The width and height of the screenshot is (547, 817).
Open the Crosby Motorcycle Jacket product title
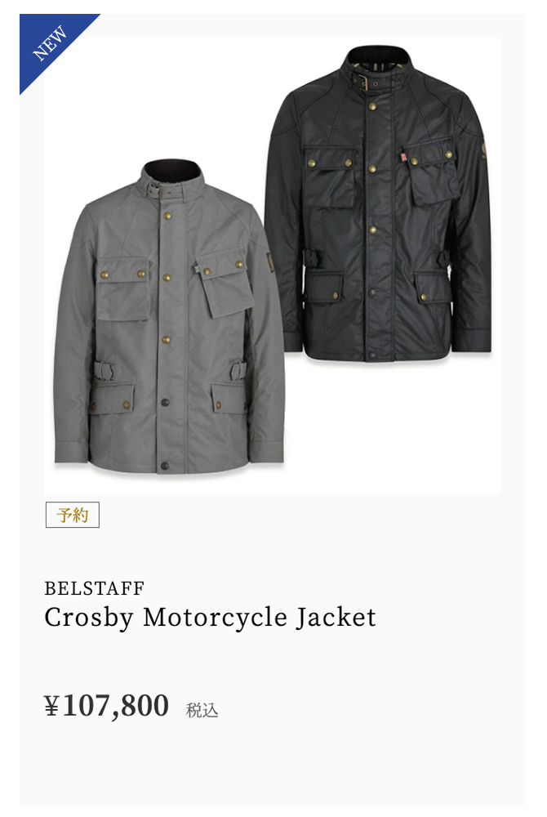(x=210, y=618)
